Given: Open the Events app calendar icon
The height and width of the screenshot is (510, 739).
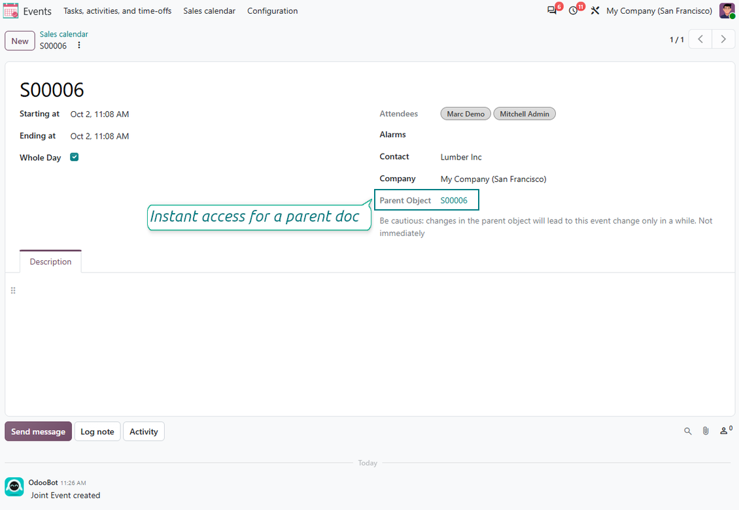Looking at the screenshot, I should click(10, 11).
